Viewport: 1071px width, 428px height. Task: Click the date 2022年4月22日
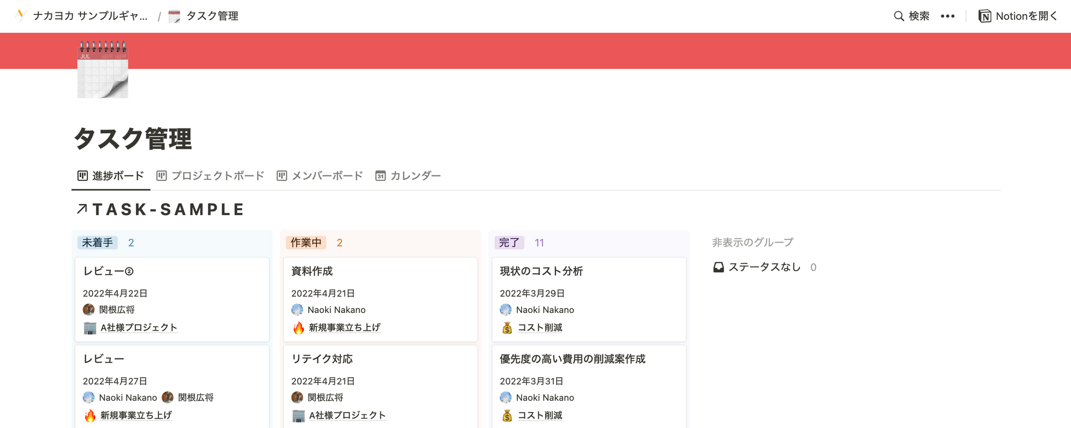(115, 293)
